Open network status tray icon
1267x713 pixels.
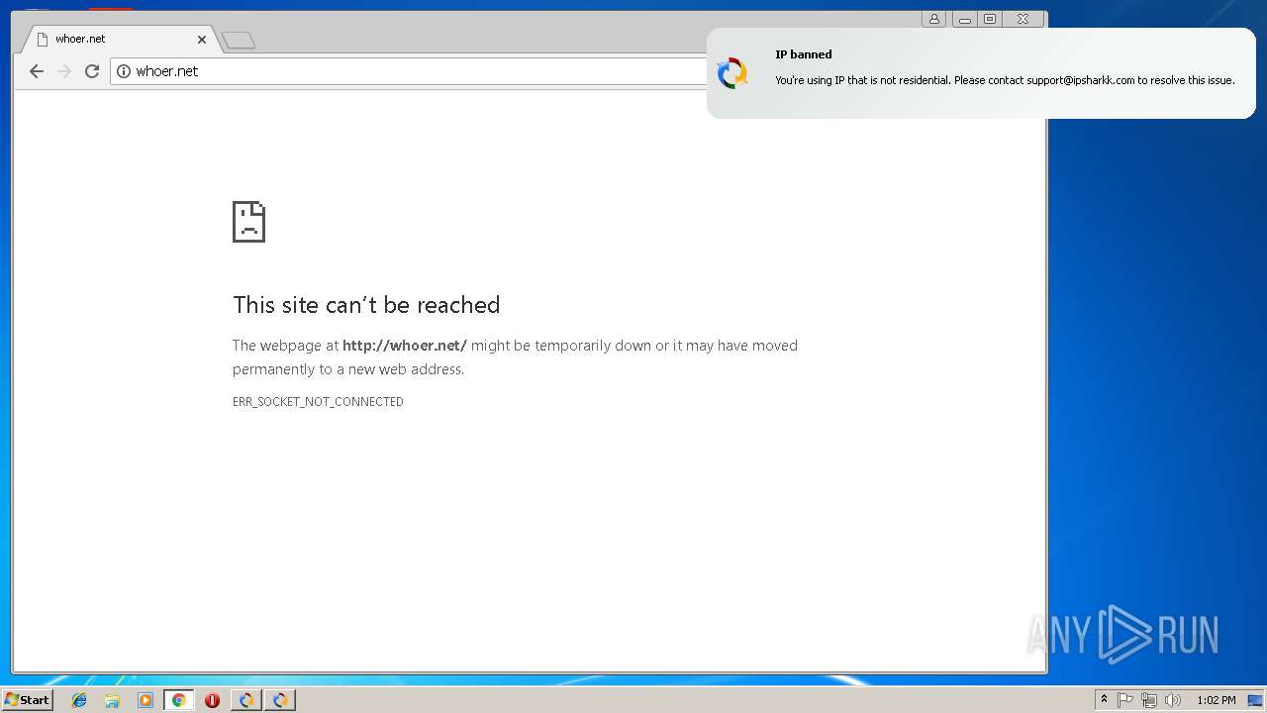(x=1149, y=700)
